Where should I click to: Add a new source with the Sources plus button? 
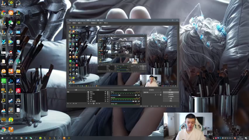pyautogui.click(x=88, y=104)
